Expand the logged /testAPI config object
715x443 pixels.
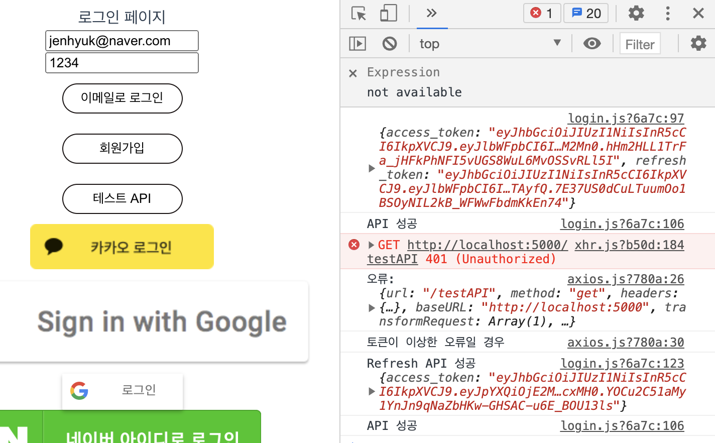click(372, 307)
